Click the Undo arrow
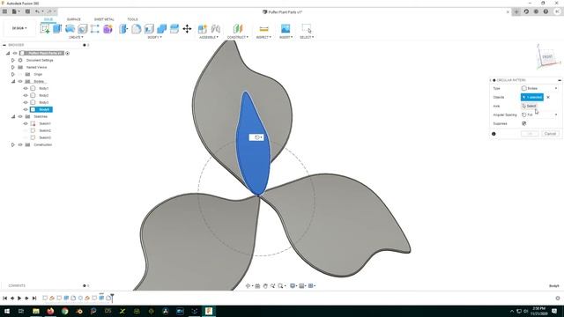Viewport: 564px width, 317px height. coord(37,11)
